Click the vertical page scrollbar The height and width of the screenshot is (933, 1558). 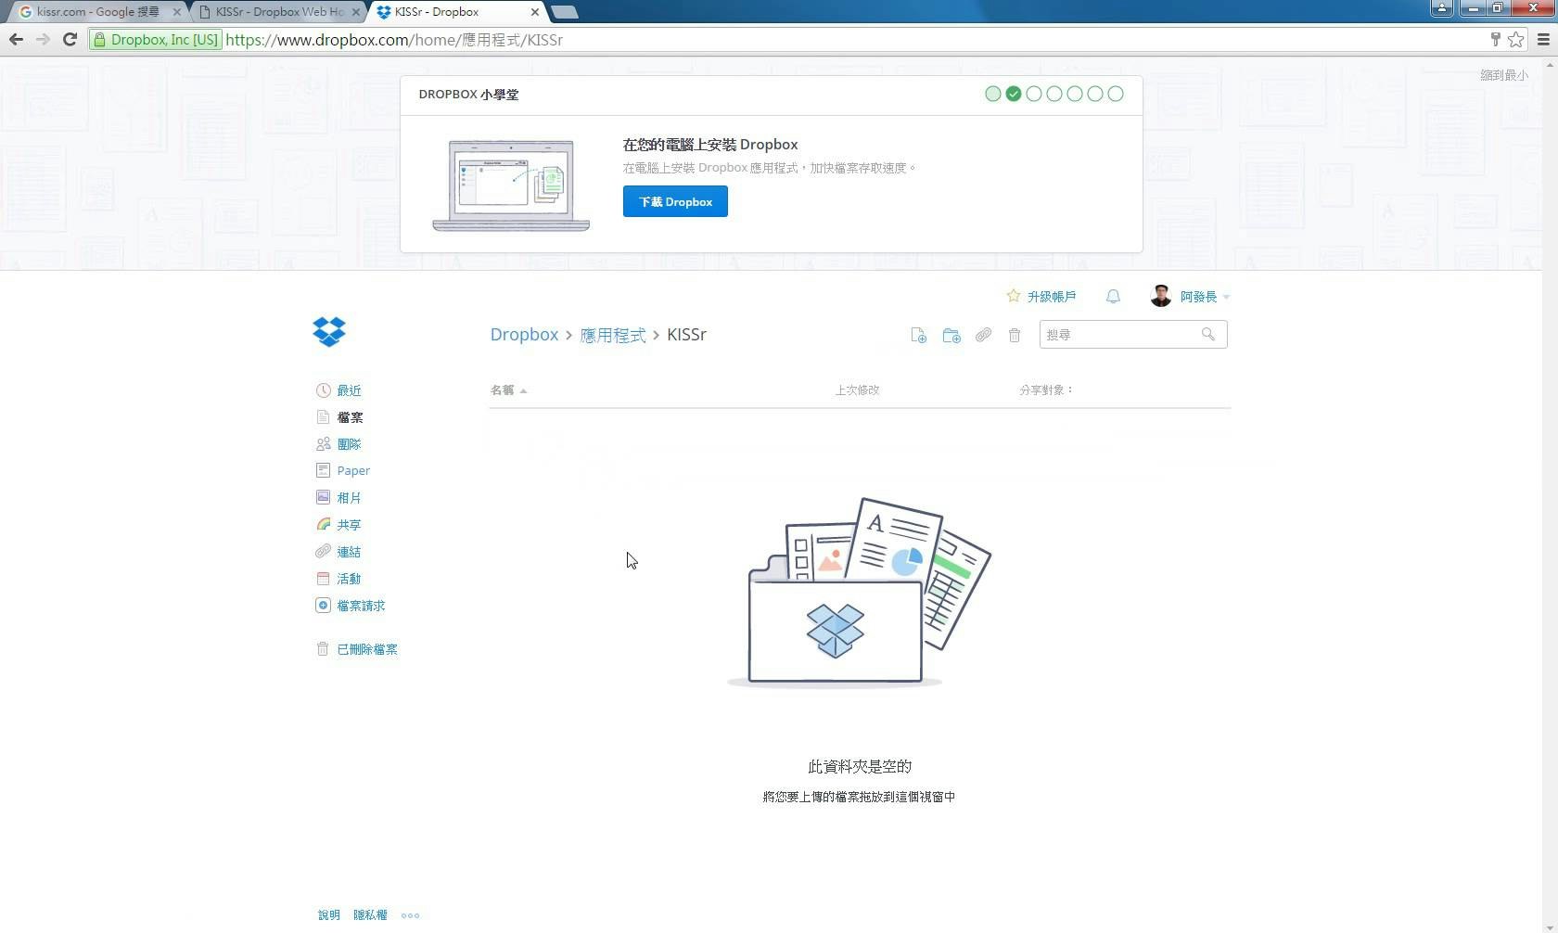(1550, 495)
